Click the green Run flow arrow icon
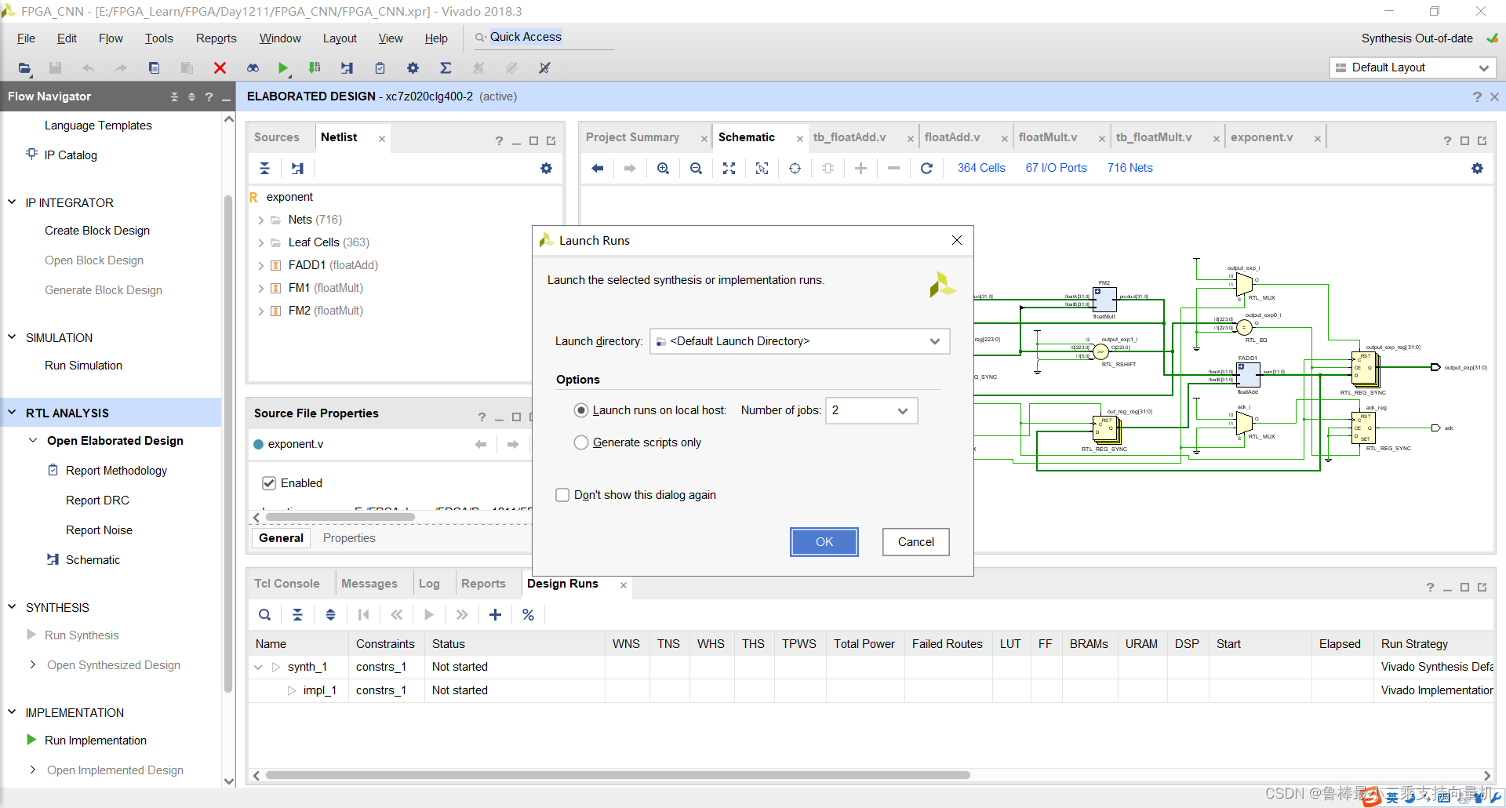The image size is (1506, 808). coord(283,68)
